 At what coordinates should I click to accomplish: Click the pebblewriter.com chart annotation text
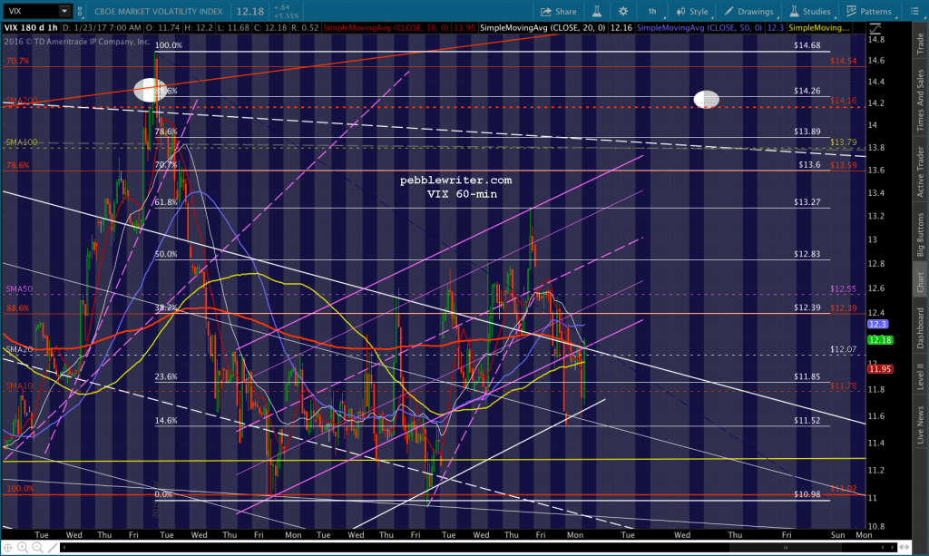tap(455, 180)
